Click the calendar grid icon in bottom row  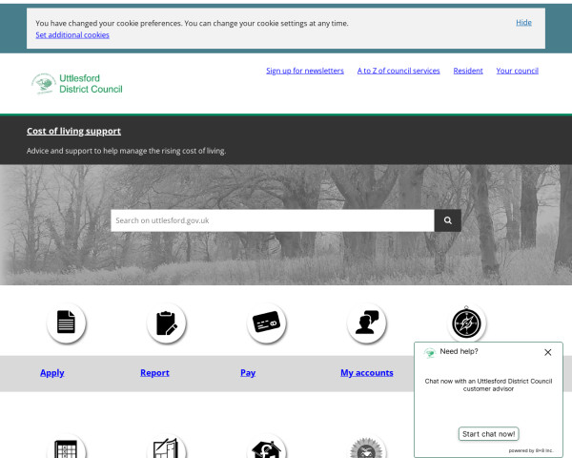(66, 448)
